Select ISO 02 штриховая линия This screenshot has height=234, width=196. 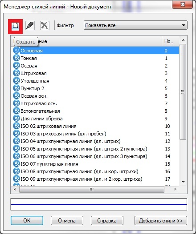96,126
